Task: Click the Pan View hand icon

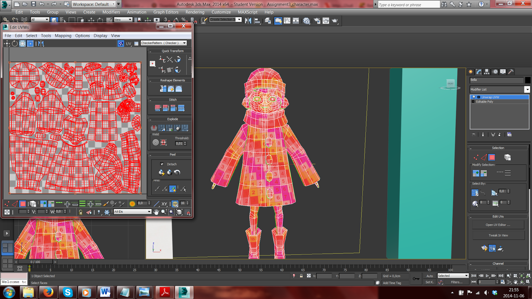Action: (156, 212)
